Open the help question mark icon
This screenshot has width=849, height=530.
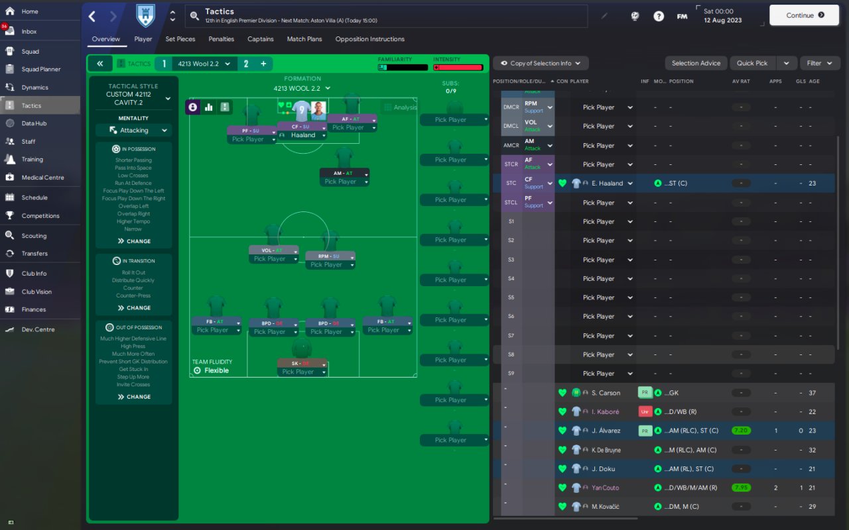point(659,17)
